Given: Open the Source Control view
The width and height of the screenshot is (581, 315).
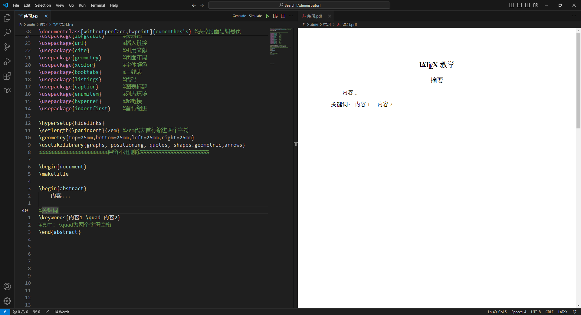Looking at the screenshot, I should [7, 47].
